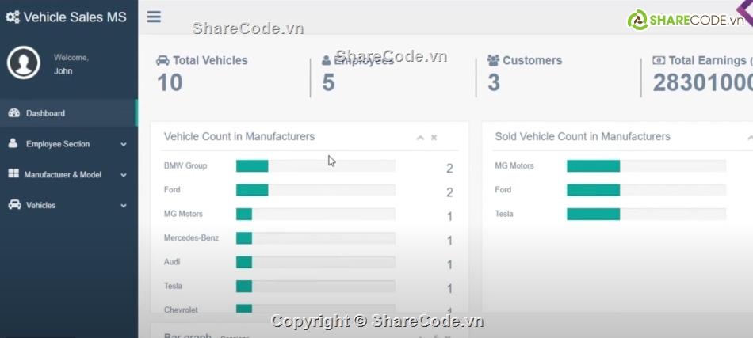
Task: Click the Customers value 3
Action: click(494, 82)
